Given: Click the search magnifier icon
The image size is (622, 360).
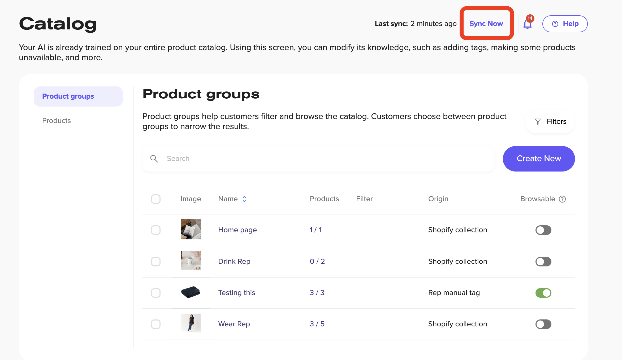Looking at the screenshot, I should [154, 159].
